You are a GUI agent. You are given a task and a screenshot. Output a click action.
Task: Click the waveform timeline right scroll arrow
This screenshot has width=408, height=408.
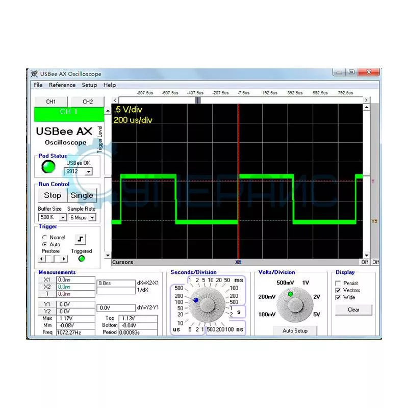point(366,100)
